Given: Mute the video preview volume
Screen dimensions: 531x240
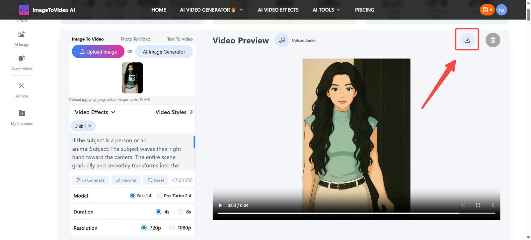Looking at the screenshot, I should (x=463, y=206).
